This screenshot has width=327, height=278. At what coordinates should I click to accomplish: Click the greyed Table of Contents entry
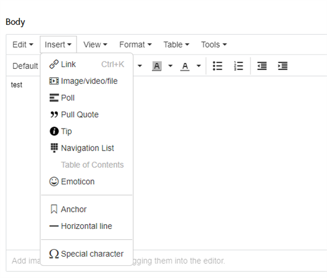tap(87, 165)
